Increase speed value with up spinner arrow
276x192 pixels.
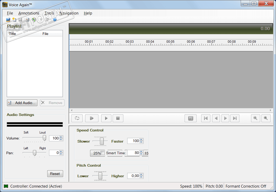[141, 140]
